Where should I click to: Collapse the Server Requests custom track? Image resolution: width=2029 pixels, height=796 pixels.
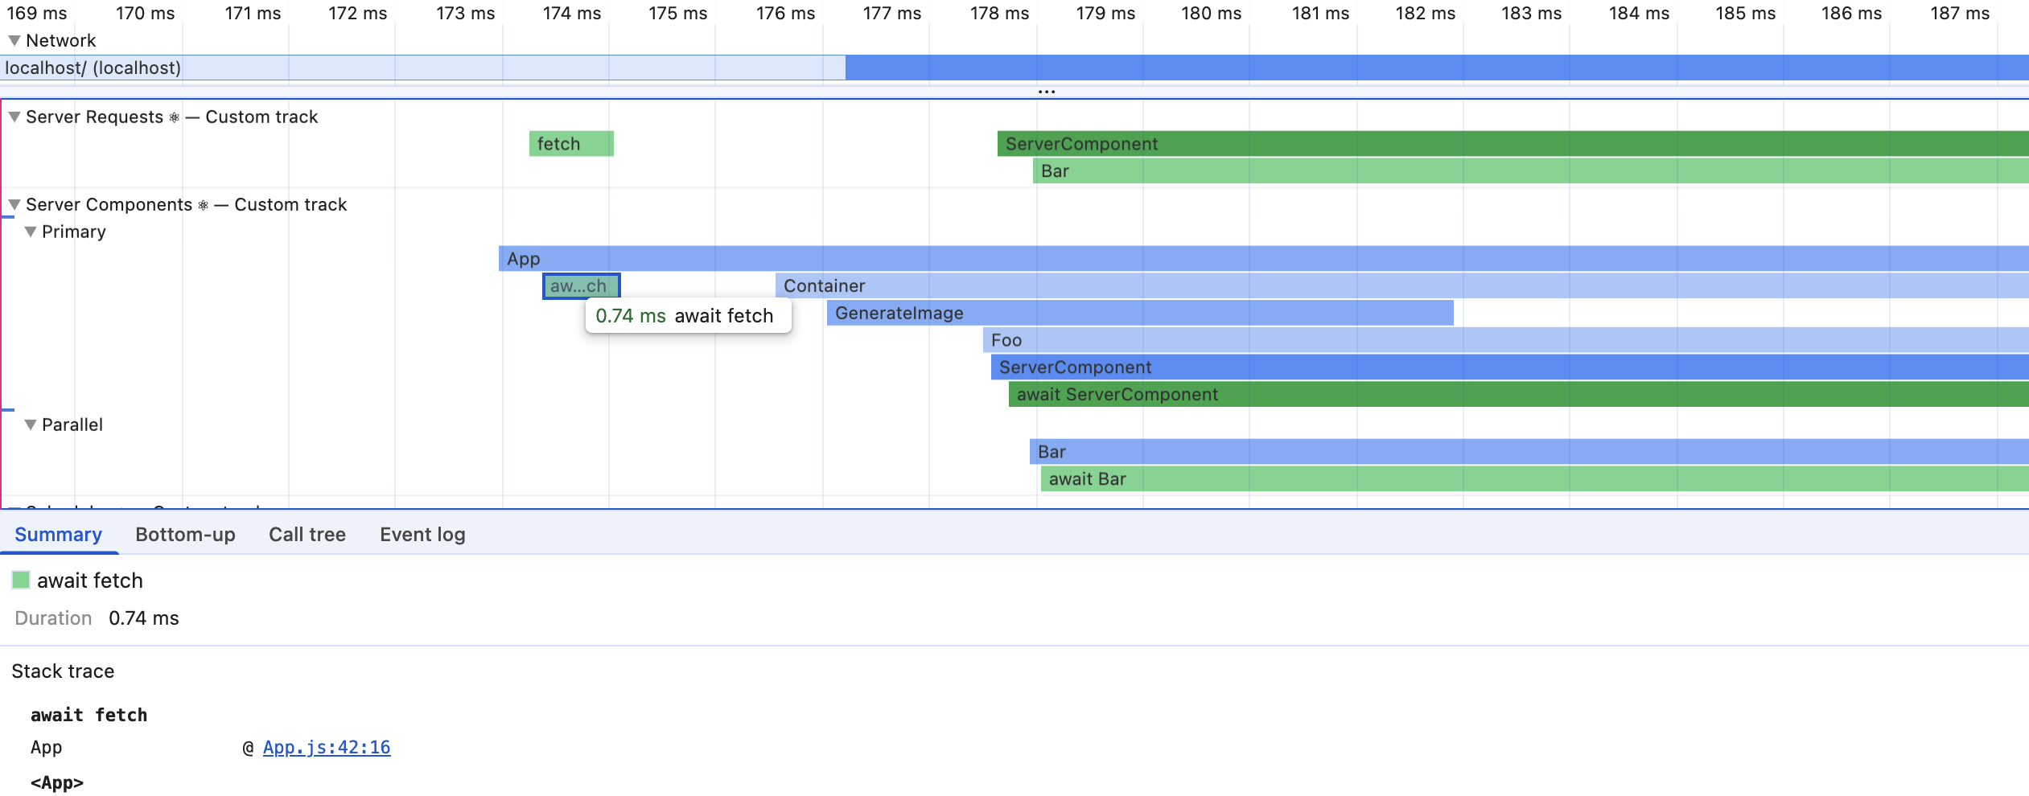tap(14, 117)
